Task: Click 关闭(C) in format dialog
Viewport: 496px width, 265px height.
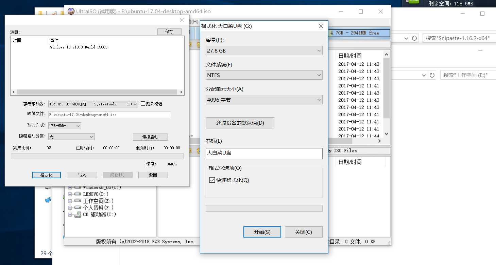Action: point(304,232)
